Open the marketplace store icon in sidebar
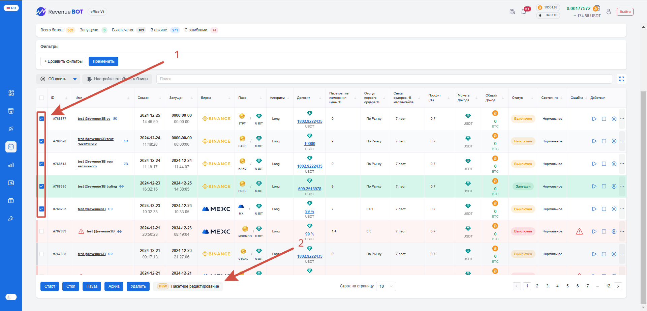647x311 pixels. click(11, 111)
